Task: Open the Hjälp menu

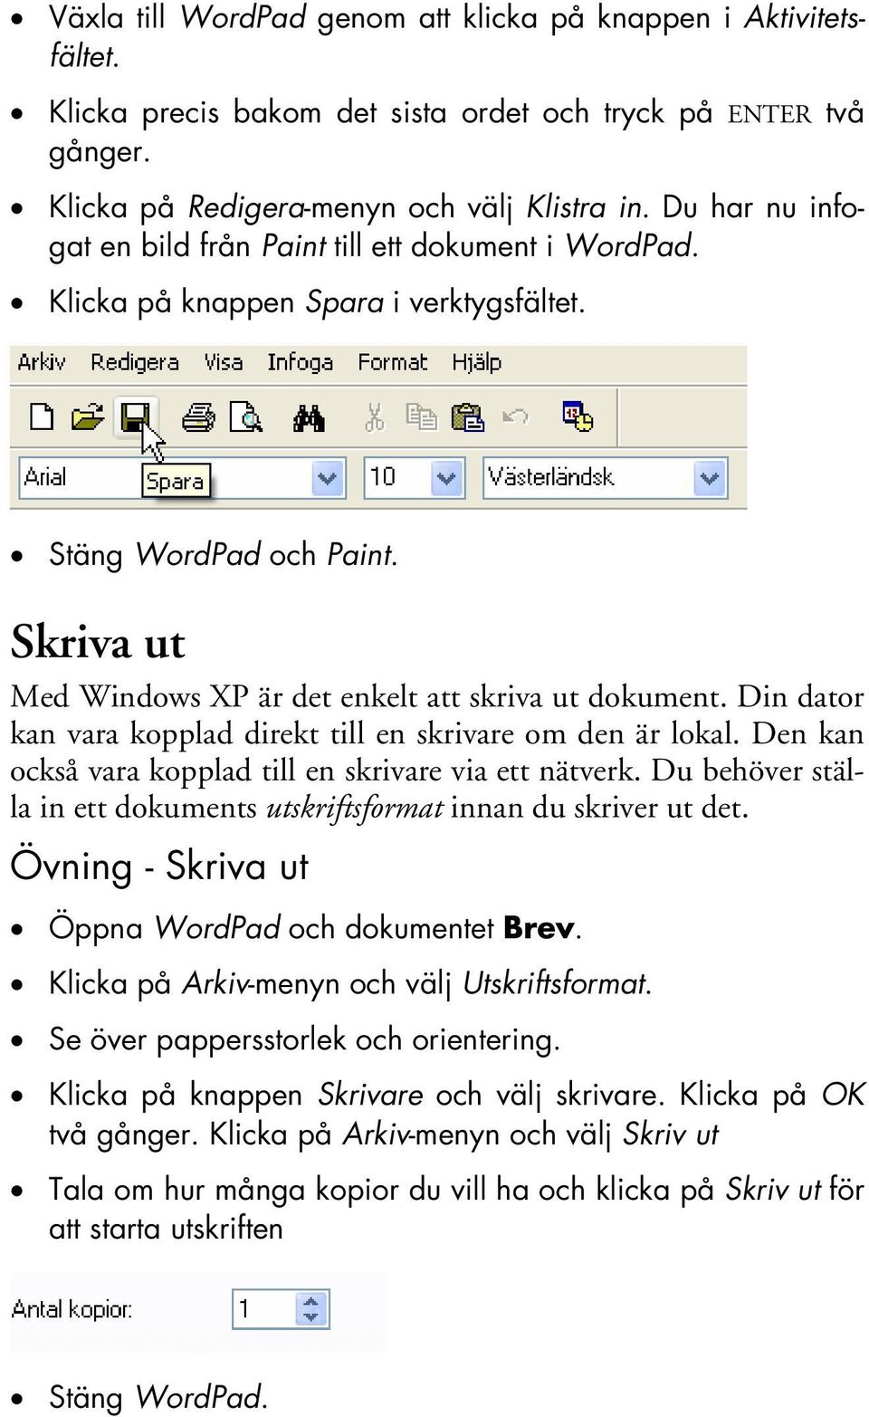Action: point(476,363)
